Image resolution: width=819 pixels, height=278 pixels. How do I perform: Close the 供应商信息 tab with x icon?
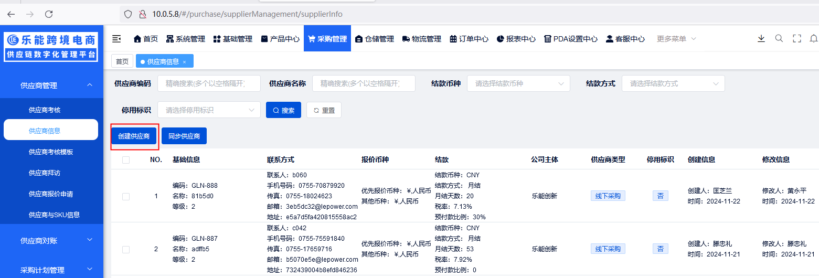tap(184, 62)
